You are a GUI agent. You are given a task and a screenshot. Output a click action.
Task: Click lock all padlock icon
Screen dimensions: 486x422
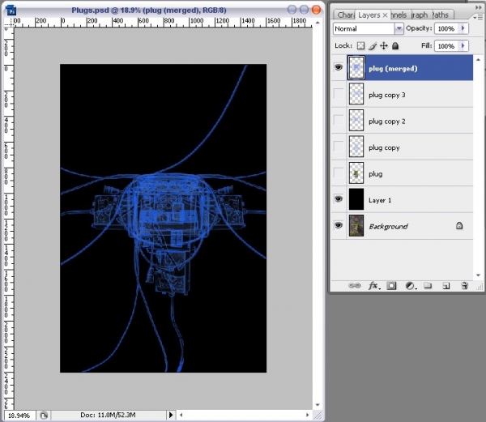pyautogui.click(x=395, y=46)
